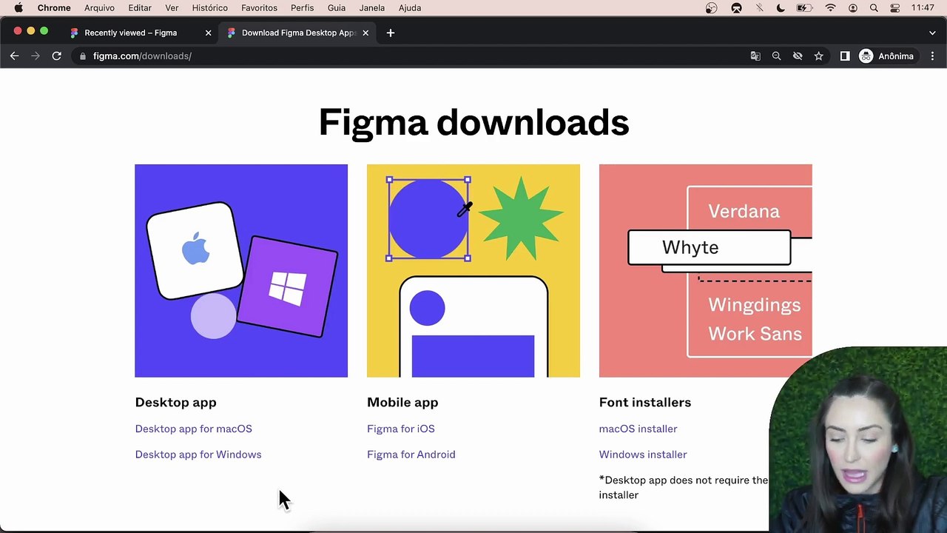Open the Ver menu
This screenshot has width=947, height=533.
tap(172, 8)
